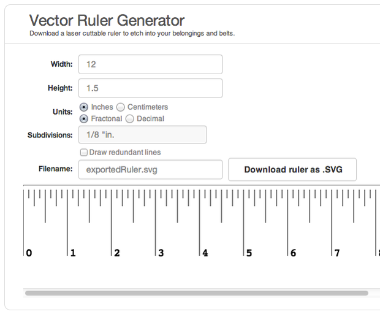Click the Vector Ruler Generator heading

click(107, 20)
